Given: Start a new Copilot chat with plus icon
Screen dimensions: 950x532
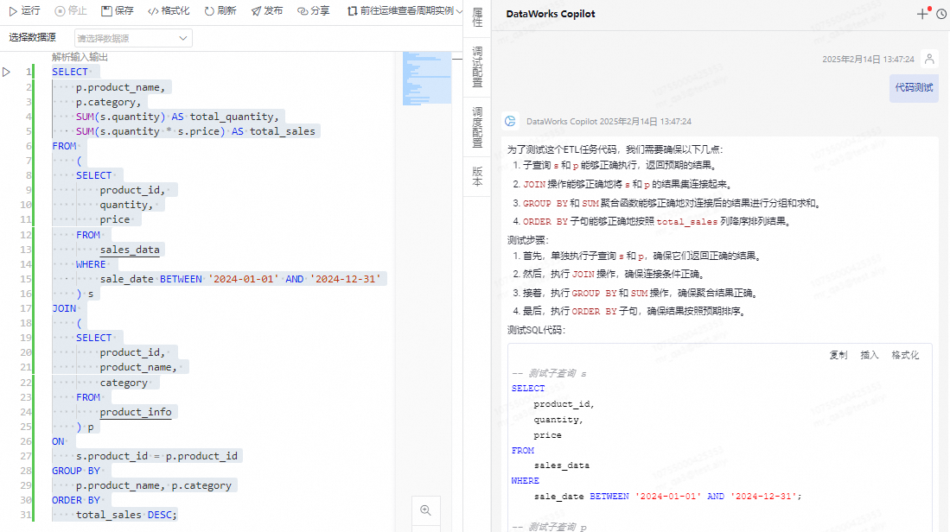Looking at the screenshot, I should point(922,13).
